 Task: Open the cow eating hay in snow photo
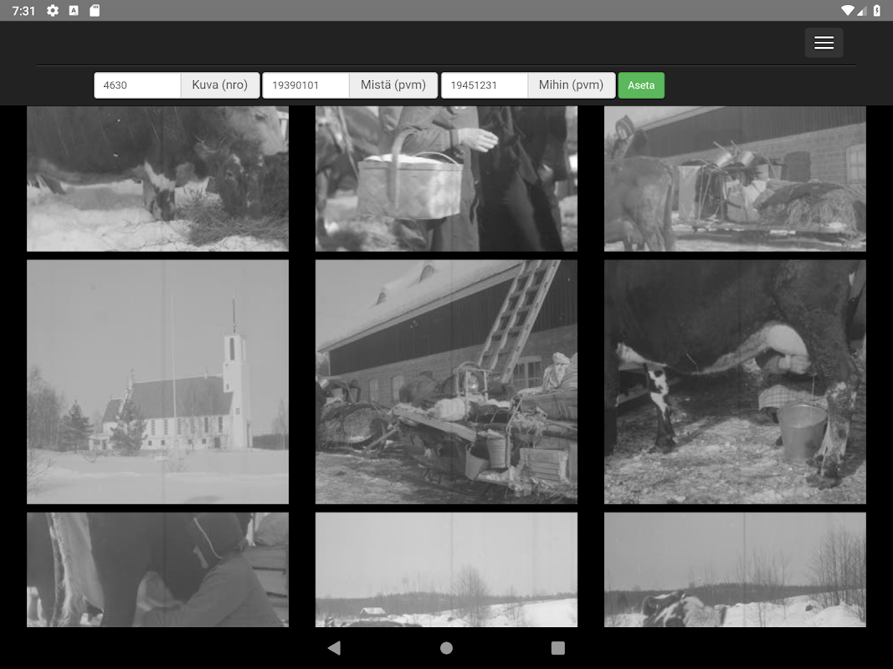(157, 179)
